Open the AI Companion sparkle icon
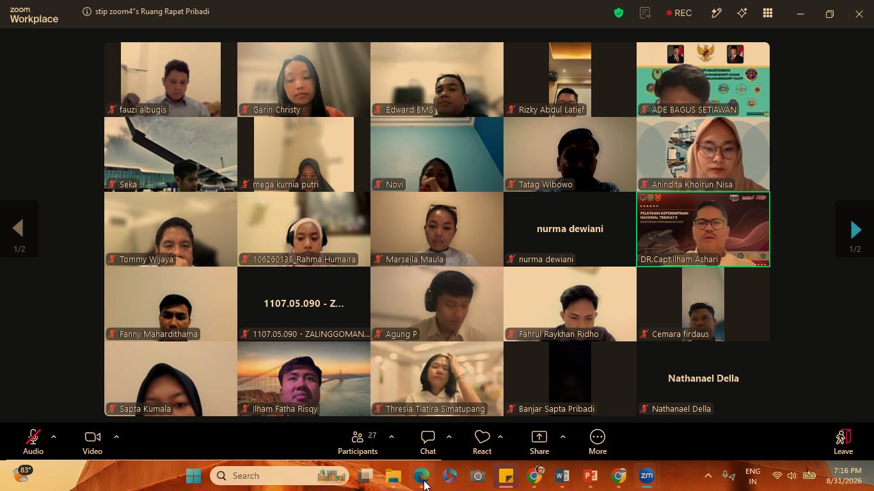Image resolution: width=874 pixels, height=491 pixels. [742, 13]
